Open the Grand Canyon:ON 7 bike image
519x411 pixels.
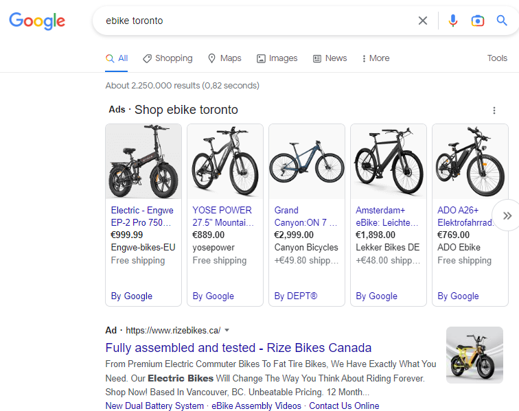pos(307,161)
